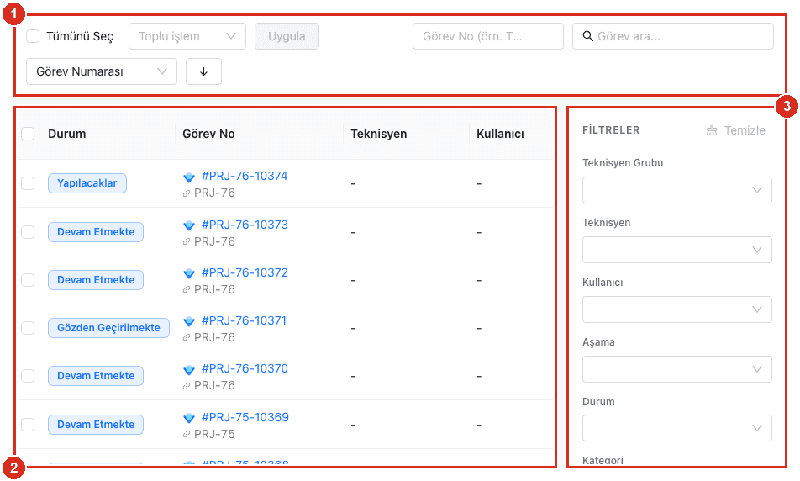Click the Yapılacaklar status badge
This screenshot has width=800, height=481.
(x=87, y=183)
